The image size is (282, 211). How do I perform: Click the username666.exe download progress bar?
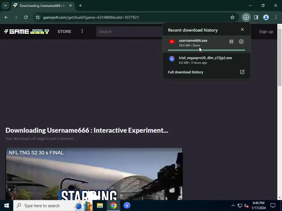(207, 50)
